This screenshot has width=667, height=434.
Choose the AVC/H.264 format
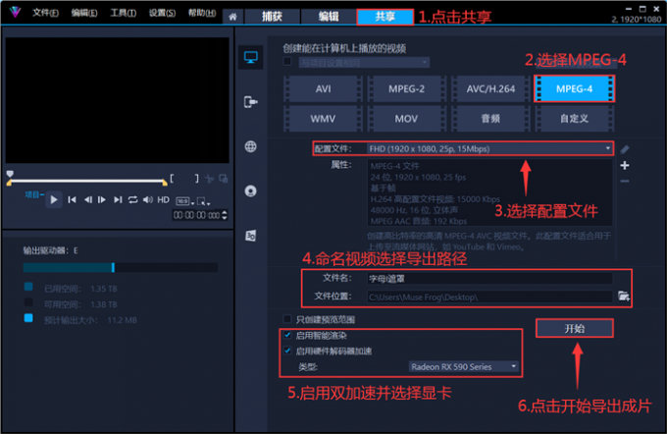490,88
